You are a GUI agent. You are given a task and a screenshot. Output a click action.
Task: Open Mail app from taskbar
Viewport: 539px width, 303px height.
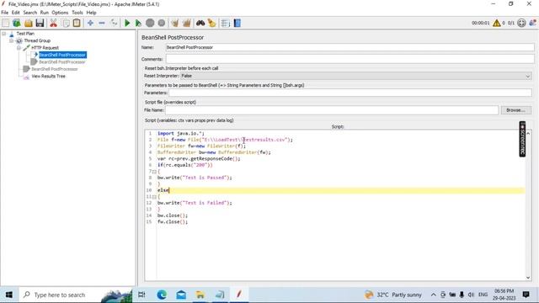click(181, 295)
